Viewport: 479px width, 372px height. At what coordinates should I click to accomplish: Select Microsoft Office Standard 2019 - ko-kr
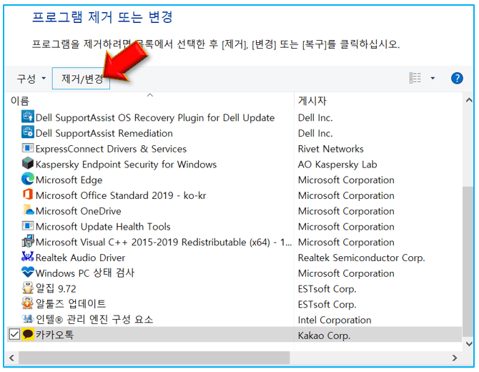pos(121,195)
